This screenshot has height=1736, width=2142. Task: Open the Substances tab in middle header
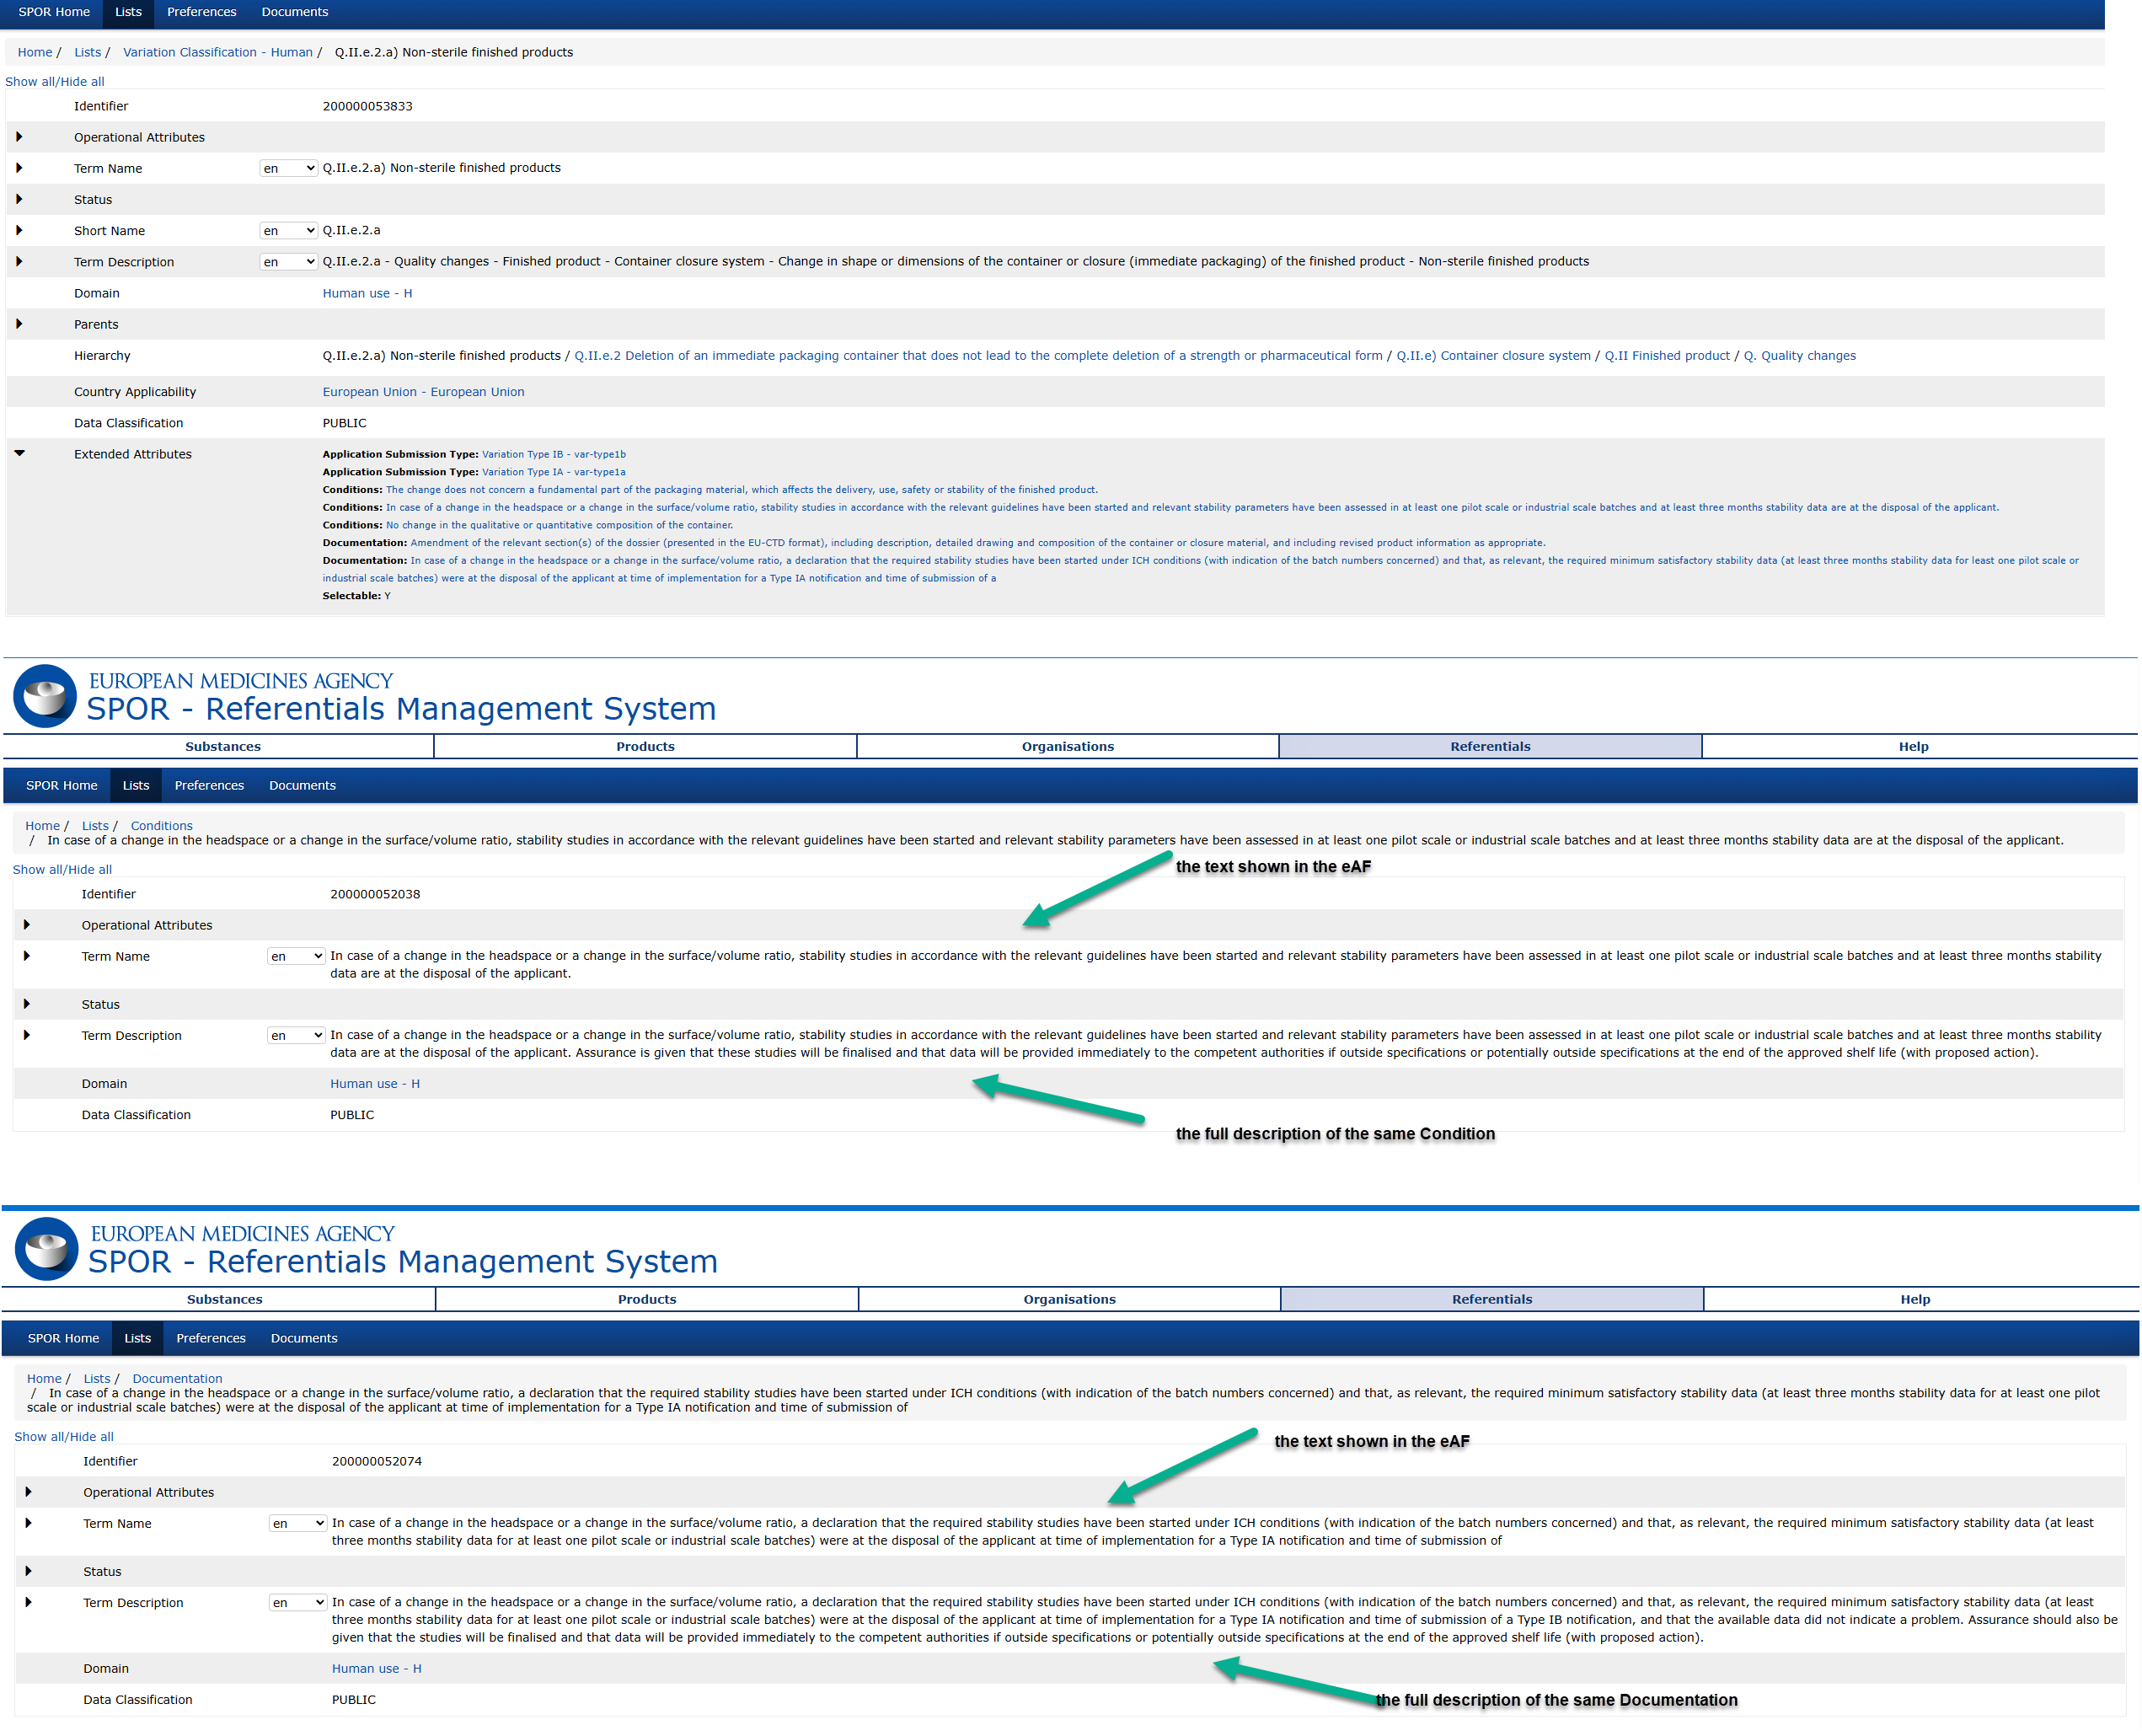pyautogui.click(x=222, y=747)
